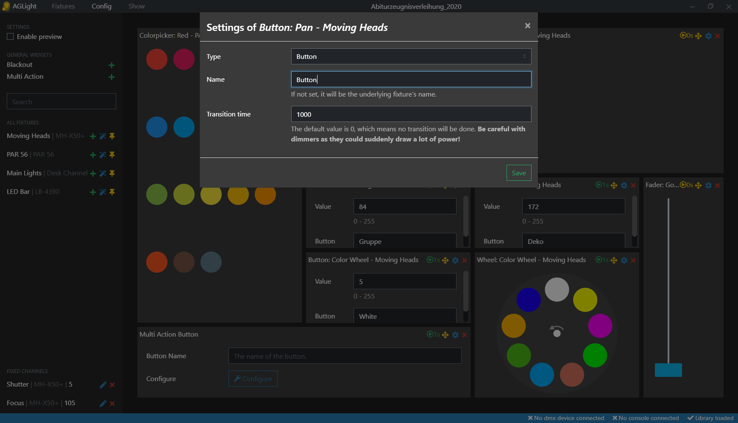Click the rotate arrow in the color wheel center
The height and width of the screenshot is (423, 738).
point(557,331)
